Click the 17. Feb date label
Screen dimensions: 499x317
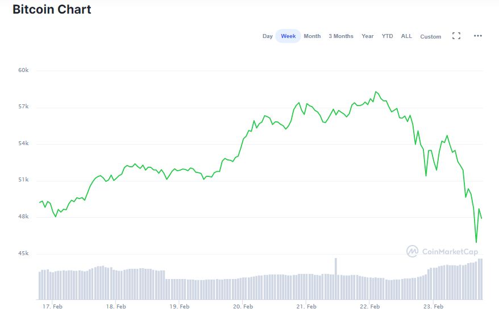coord(52,307)
